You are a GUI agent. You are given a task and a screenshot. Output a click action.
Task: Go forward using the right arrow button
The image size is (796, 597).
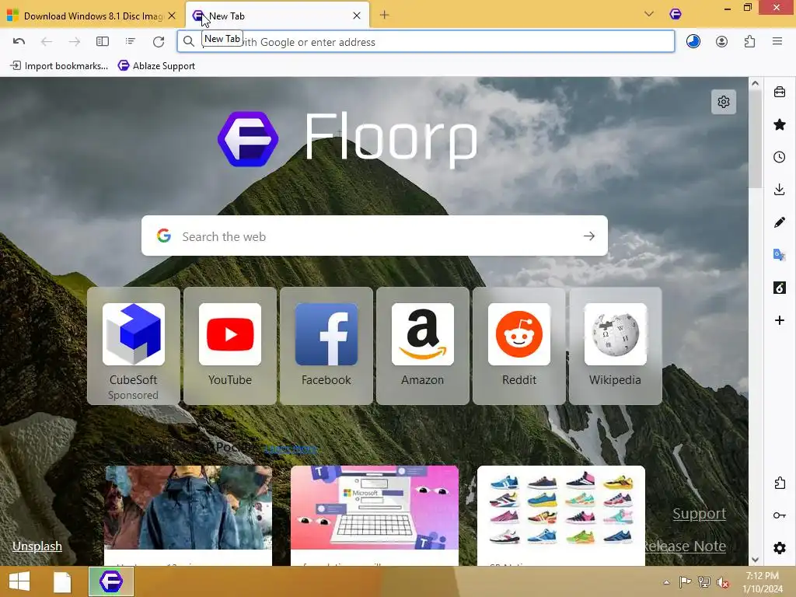74,42
